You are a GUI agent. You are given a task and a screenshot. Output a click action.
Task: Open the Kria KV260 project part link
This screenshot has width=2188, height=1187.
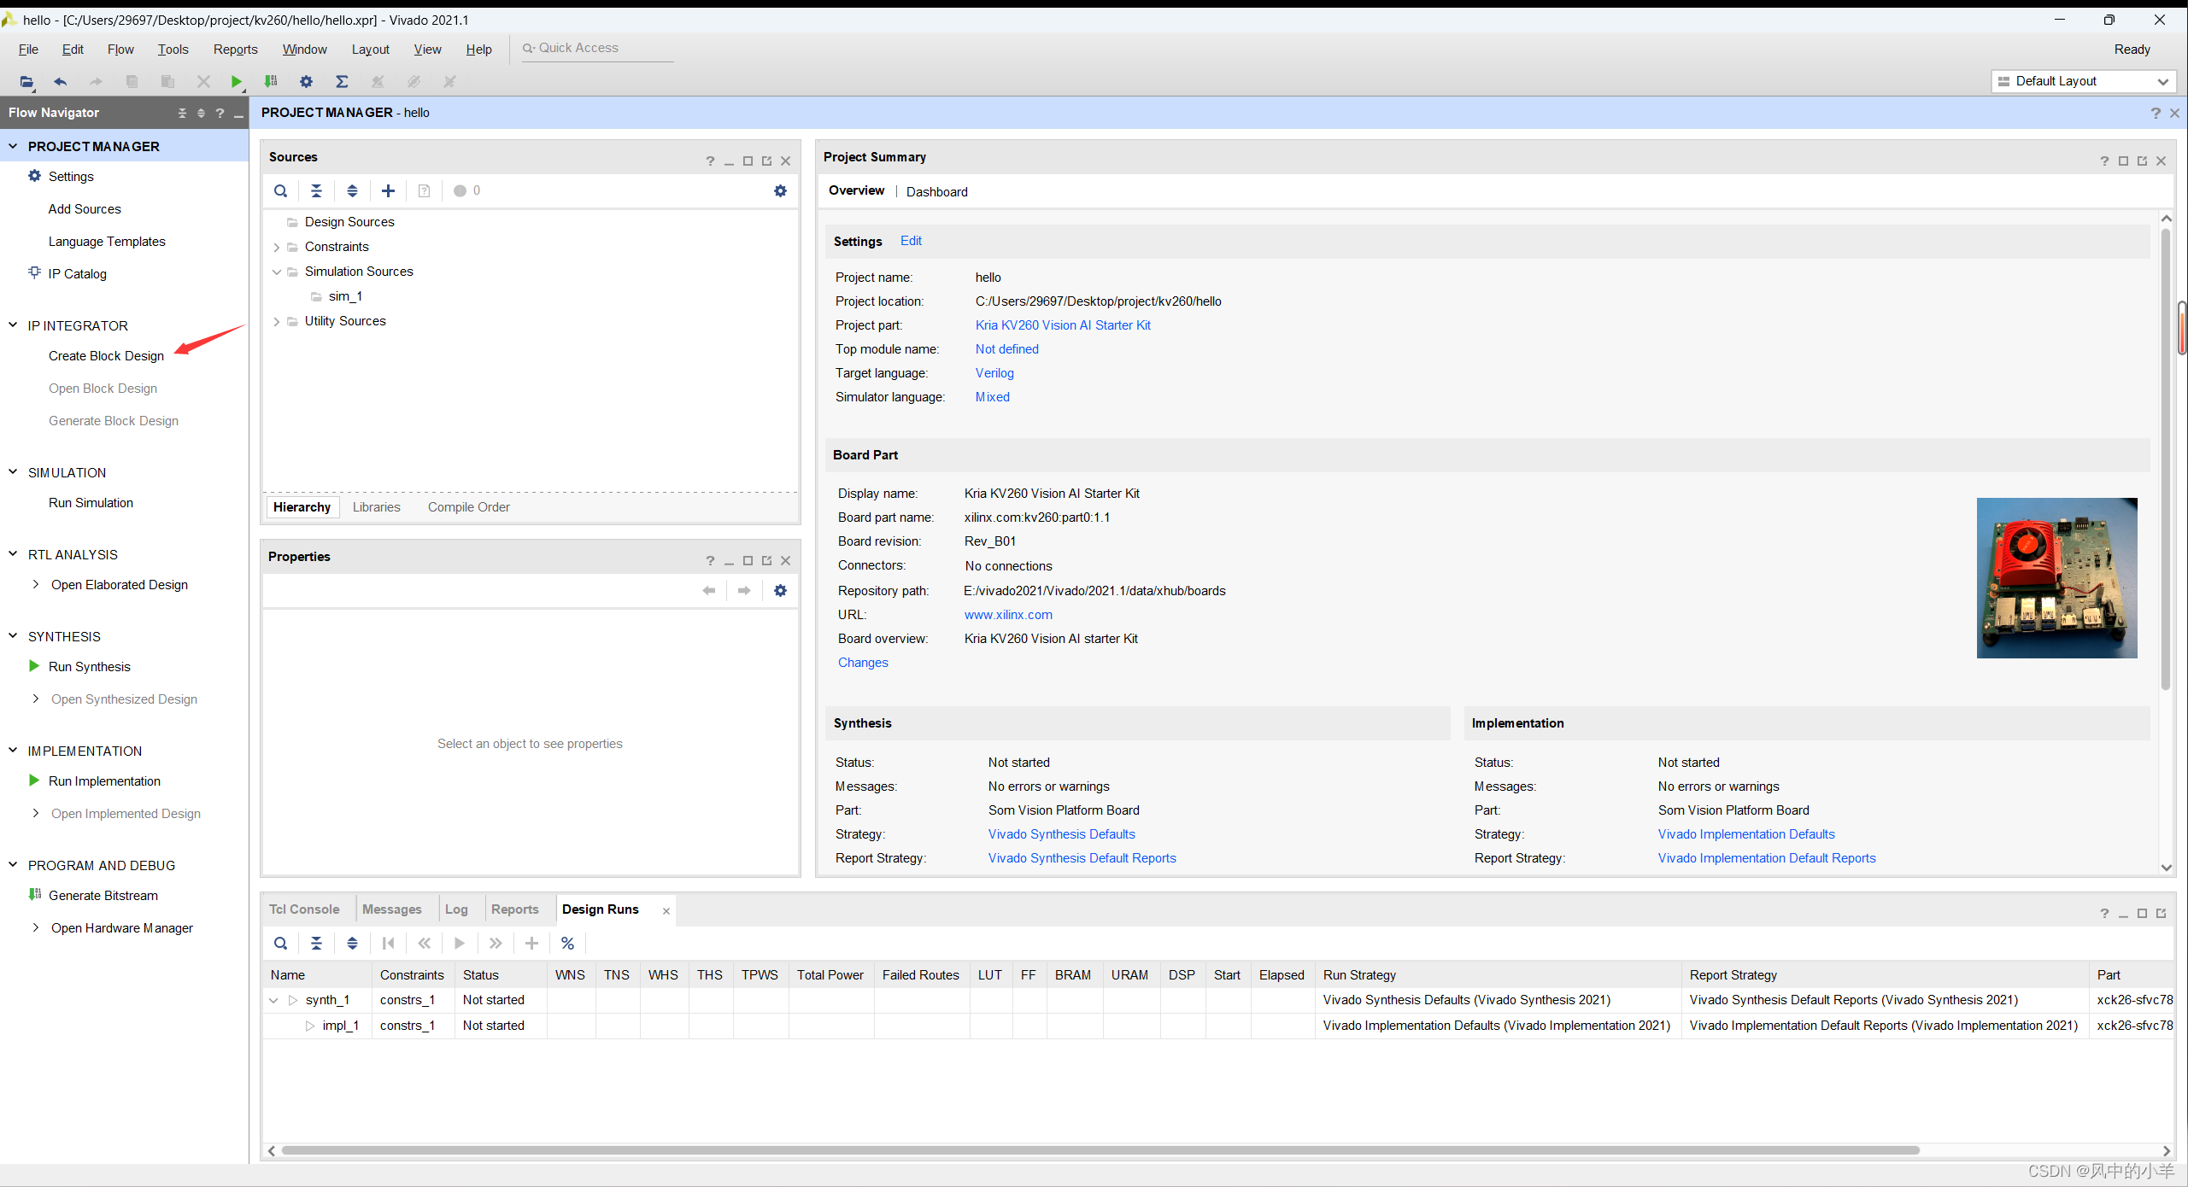point(1062,325)
